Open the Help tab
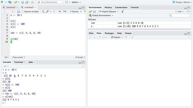 (119, 33)
